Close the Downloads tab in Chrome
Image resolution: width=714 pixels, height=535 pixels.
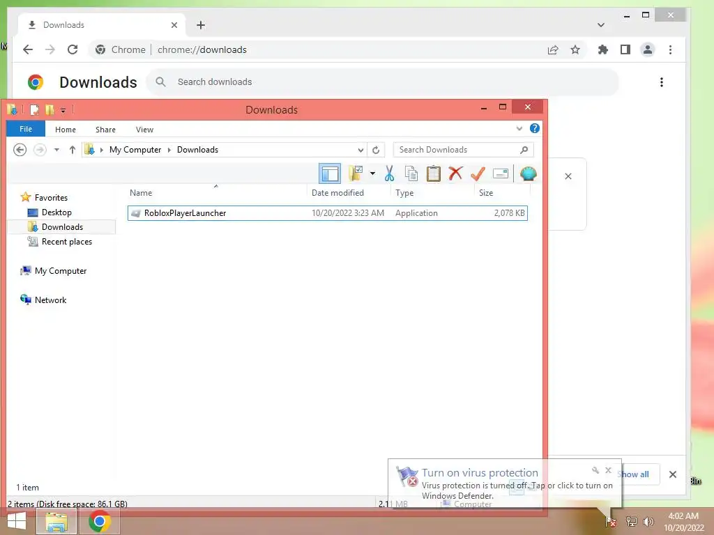pyautogui.click(x=174, y=25)
